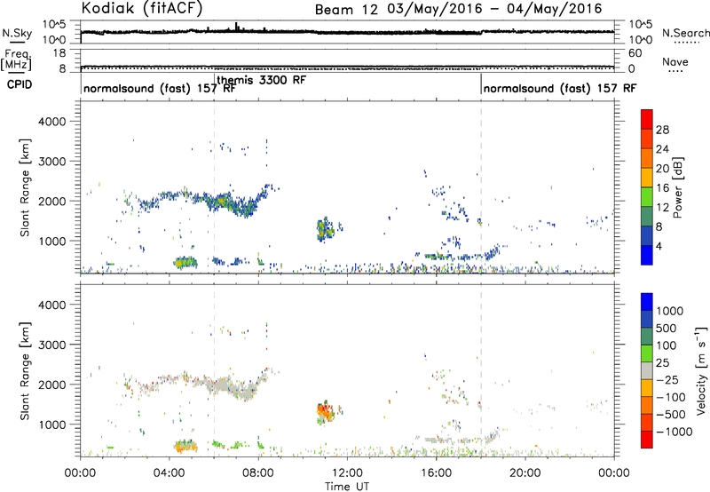
Task: Click the dashed 18:00 line in the velocity panel
Action: [481, 370]
